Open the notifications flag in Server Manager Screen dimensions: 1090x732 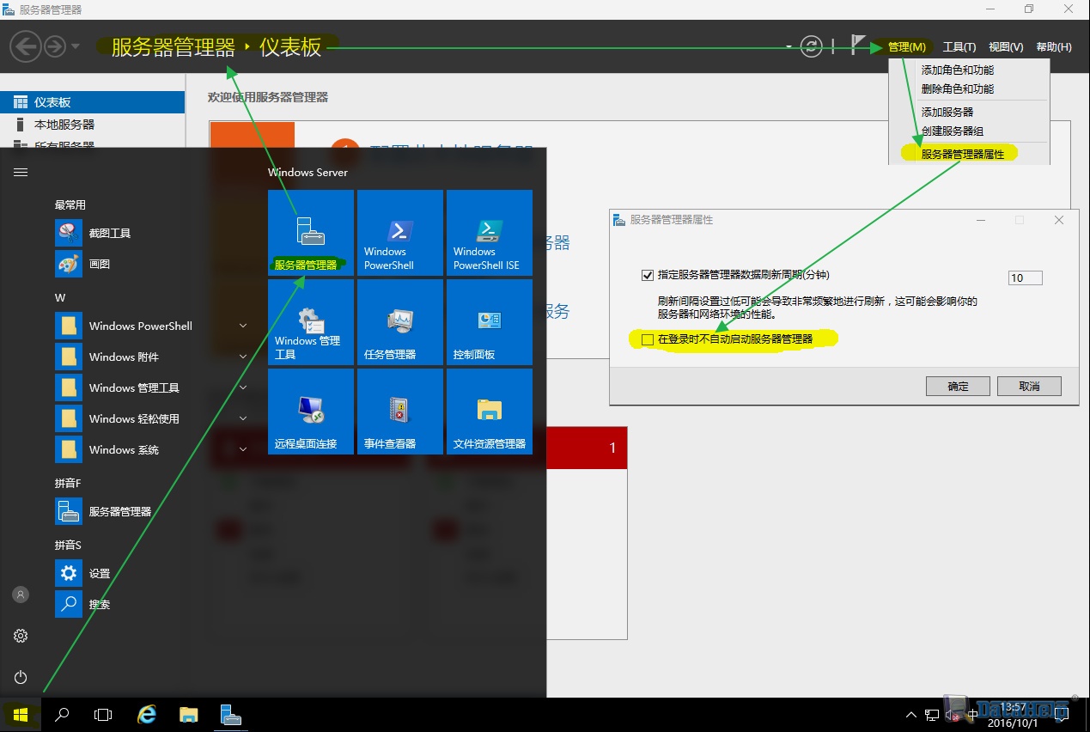point(858,45)
